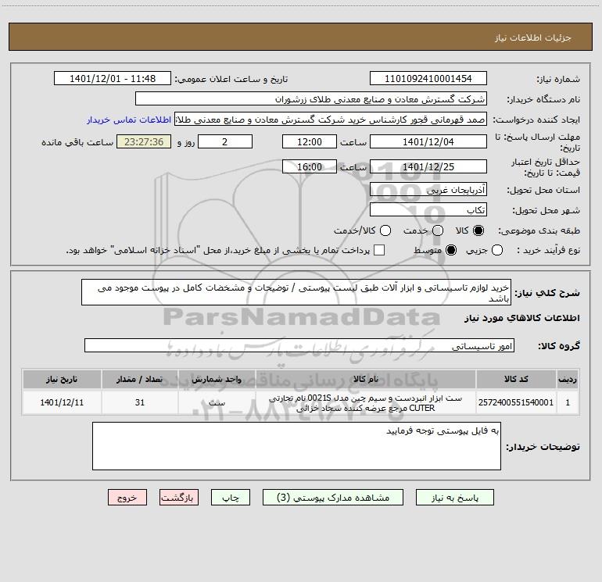Click the تاریخ نیاز column header
Screen dimensions: 602x582
(x=62, y=380)
